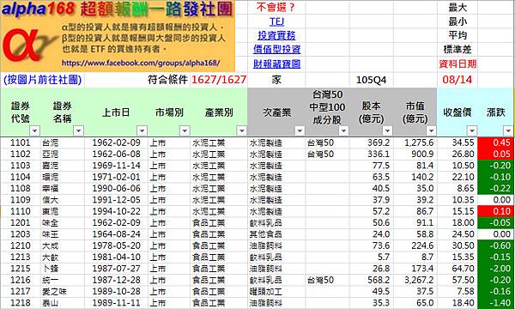Open the 股本(億元) filter dropdown
This screenshot has height=309, width=515.
pyautogui.click(x=388, y=130)
